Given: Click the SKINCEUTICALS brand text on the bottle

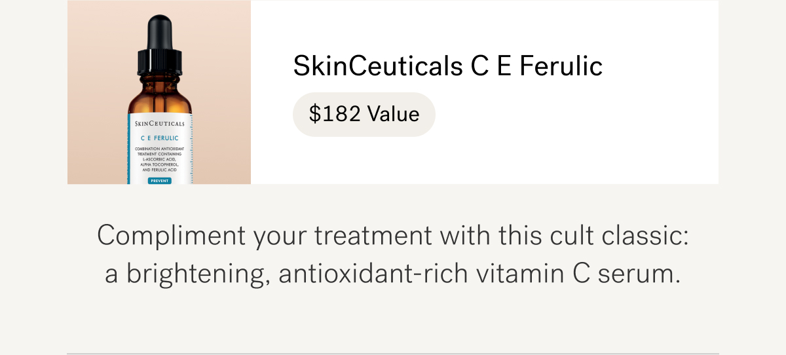Looking at the screenshot, I should tap(159, 123).
